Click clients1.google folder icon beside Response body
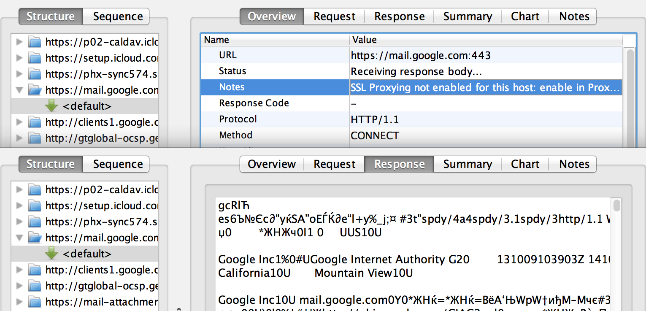The image size is (646, 311). [35, 270]
